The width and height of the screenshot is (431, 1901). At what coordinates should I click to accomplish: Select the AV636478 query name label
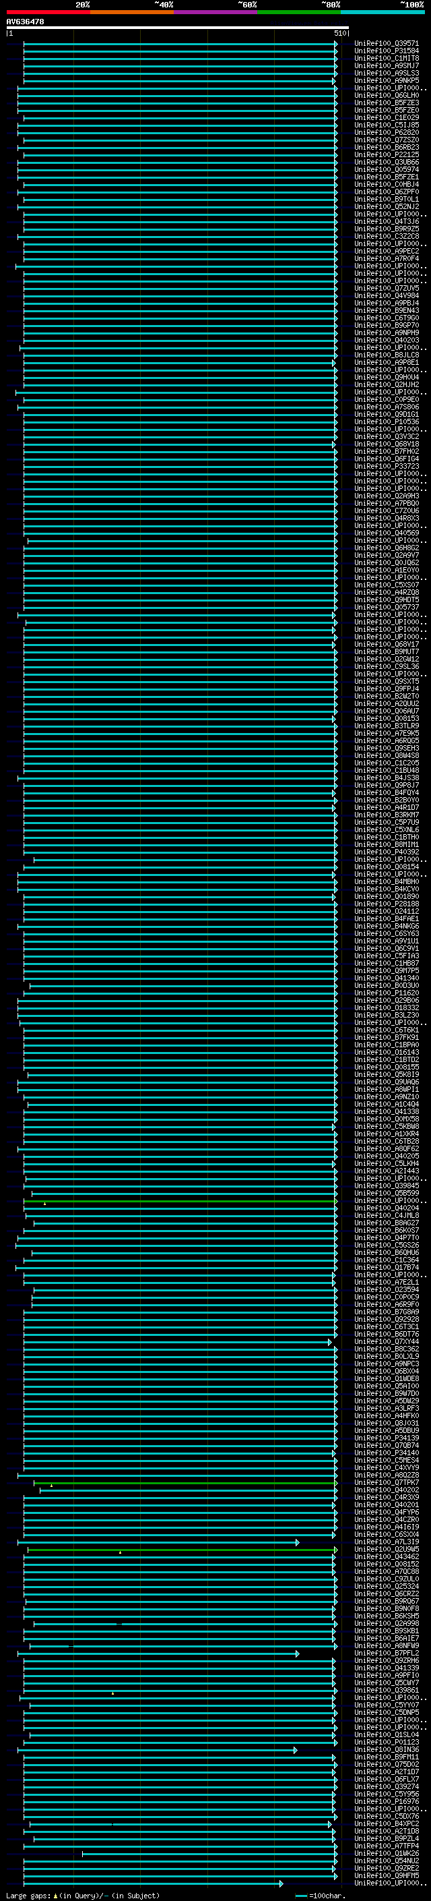(x=25, y=22)
